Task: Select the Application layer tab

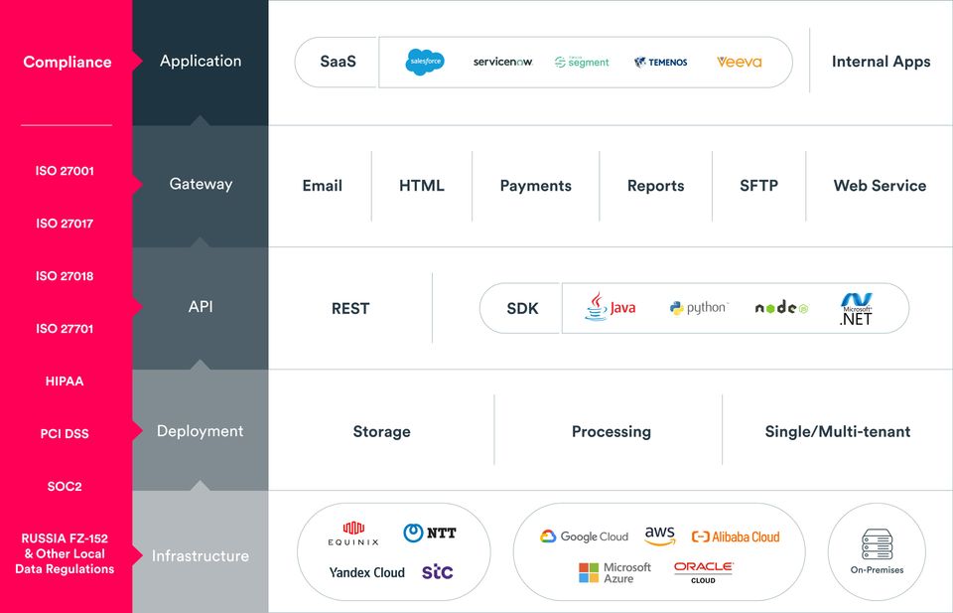Action: (x=201, y=61)
